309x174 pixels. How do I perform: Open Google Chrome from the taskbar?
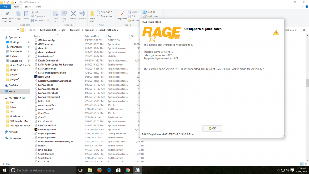pyautogui.click(x=128, y=170)
